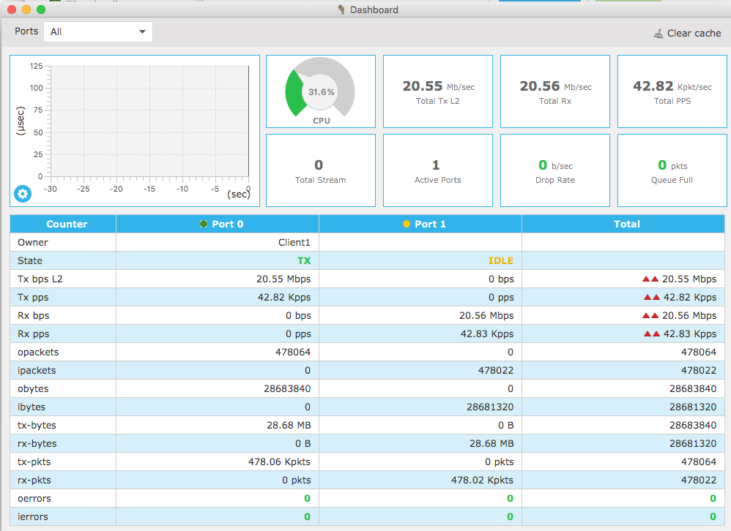
Task: Click the Total column oerrors value 0
Action: tap(713, 498)
